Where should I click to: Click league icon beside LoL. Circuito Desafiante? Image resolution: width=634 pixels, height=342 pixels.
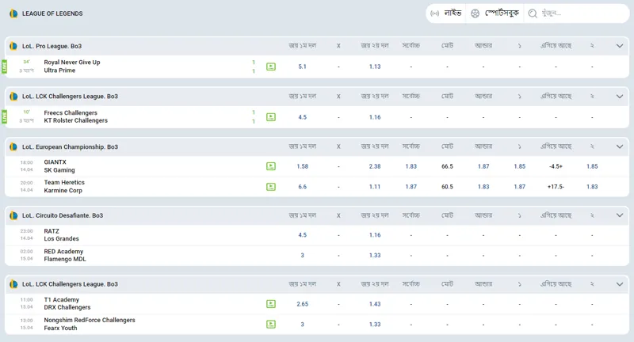point(13,215)
